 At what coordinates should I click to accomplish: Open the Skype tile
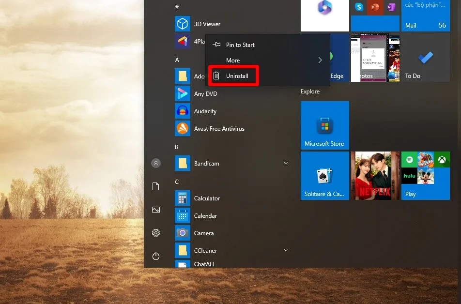(359, 7)
